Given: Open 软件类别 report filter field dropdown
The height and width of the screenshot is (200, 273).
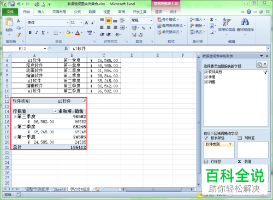Looking at the screenshot, I should pyautogui.click(x=230, y=144).
